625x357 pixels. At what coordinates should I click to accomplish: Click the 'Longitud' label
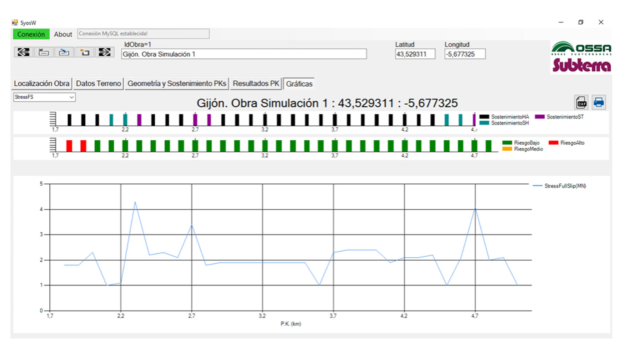point(457,45)
